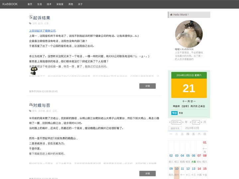Open the 实验室 navigation item
This screenshot has width=239, height=179.
point(60,4)
